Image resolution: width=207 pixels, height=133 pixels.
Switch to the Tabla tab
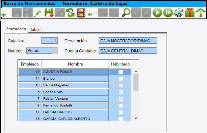pyautogui.click(x=34, y=29)
